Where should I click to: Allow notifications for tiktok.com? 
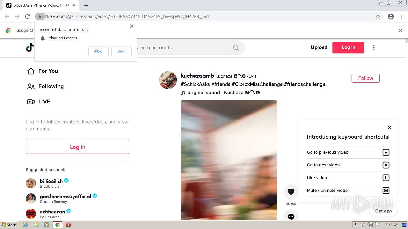point(98,51)
